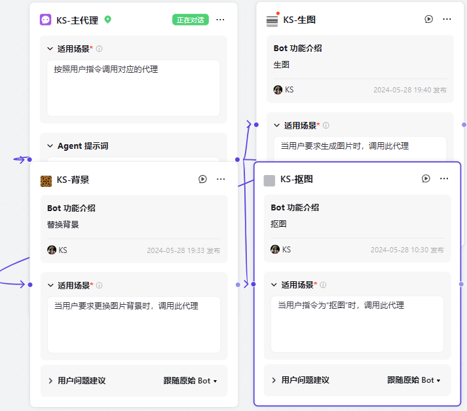Open more options menu on KS-生图 card
Viewport: 467px width, 411px height.
point(447,20)
